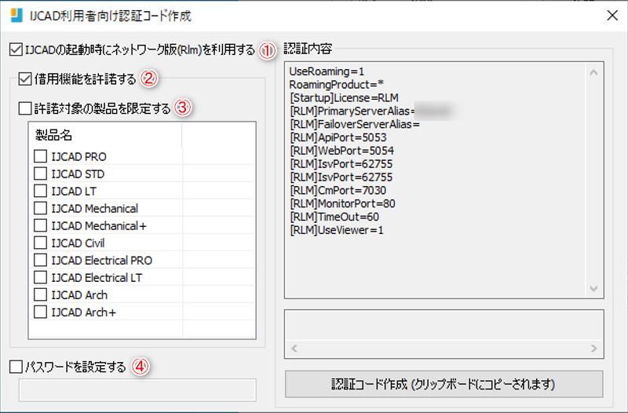Click scroll down arrow in 認証内容 box
This screenshot has height=413, width=628.
point(593,288)
